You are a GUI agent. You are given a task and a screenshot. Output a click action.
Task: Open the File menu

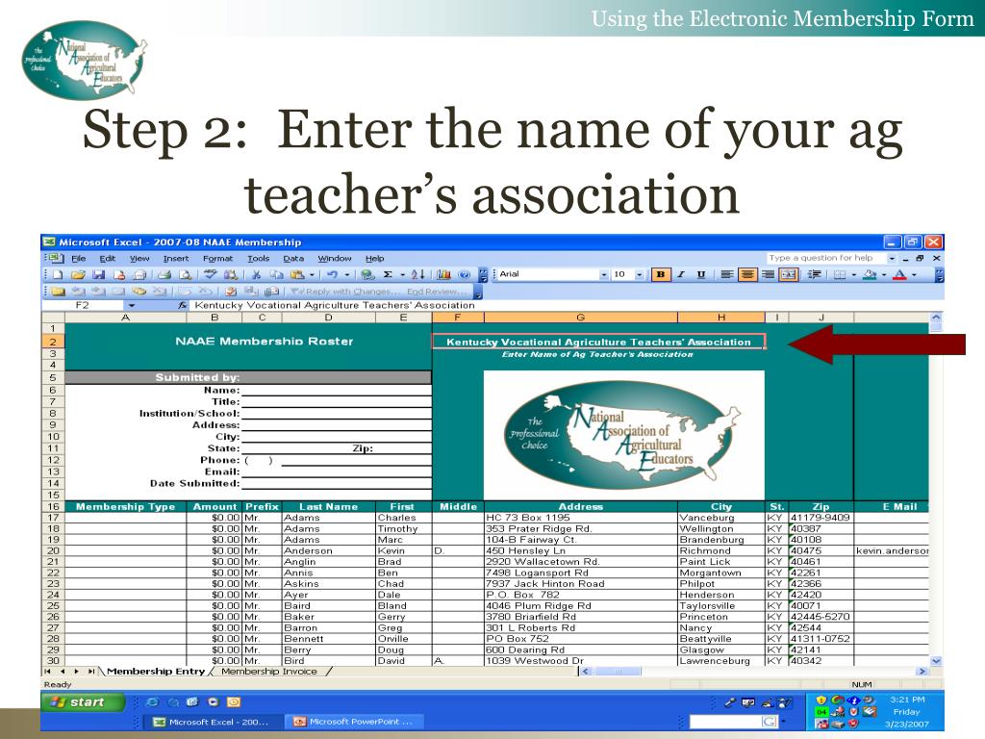79,258
